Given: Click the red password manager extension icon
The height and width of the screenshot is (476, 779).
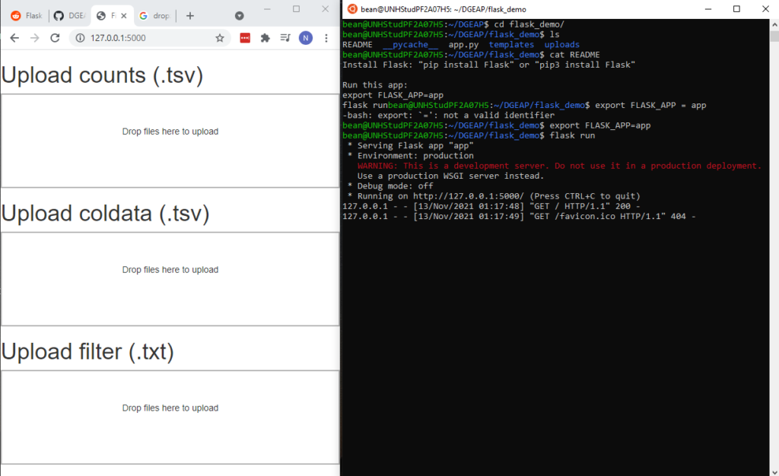Looking at the screenshot, I should (245, 38).
